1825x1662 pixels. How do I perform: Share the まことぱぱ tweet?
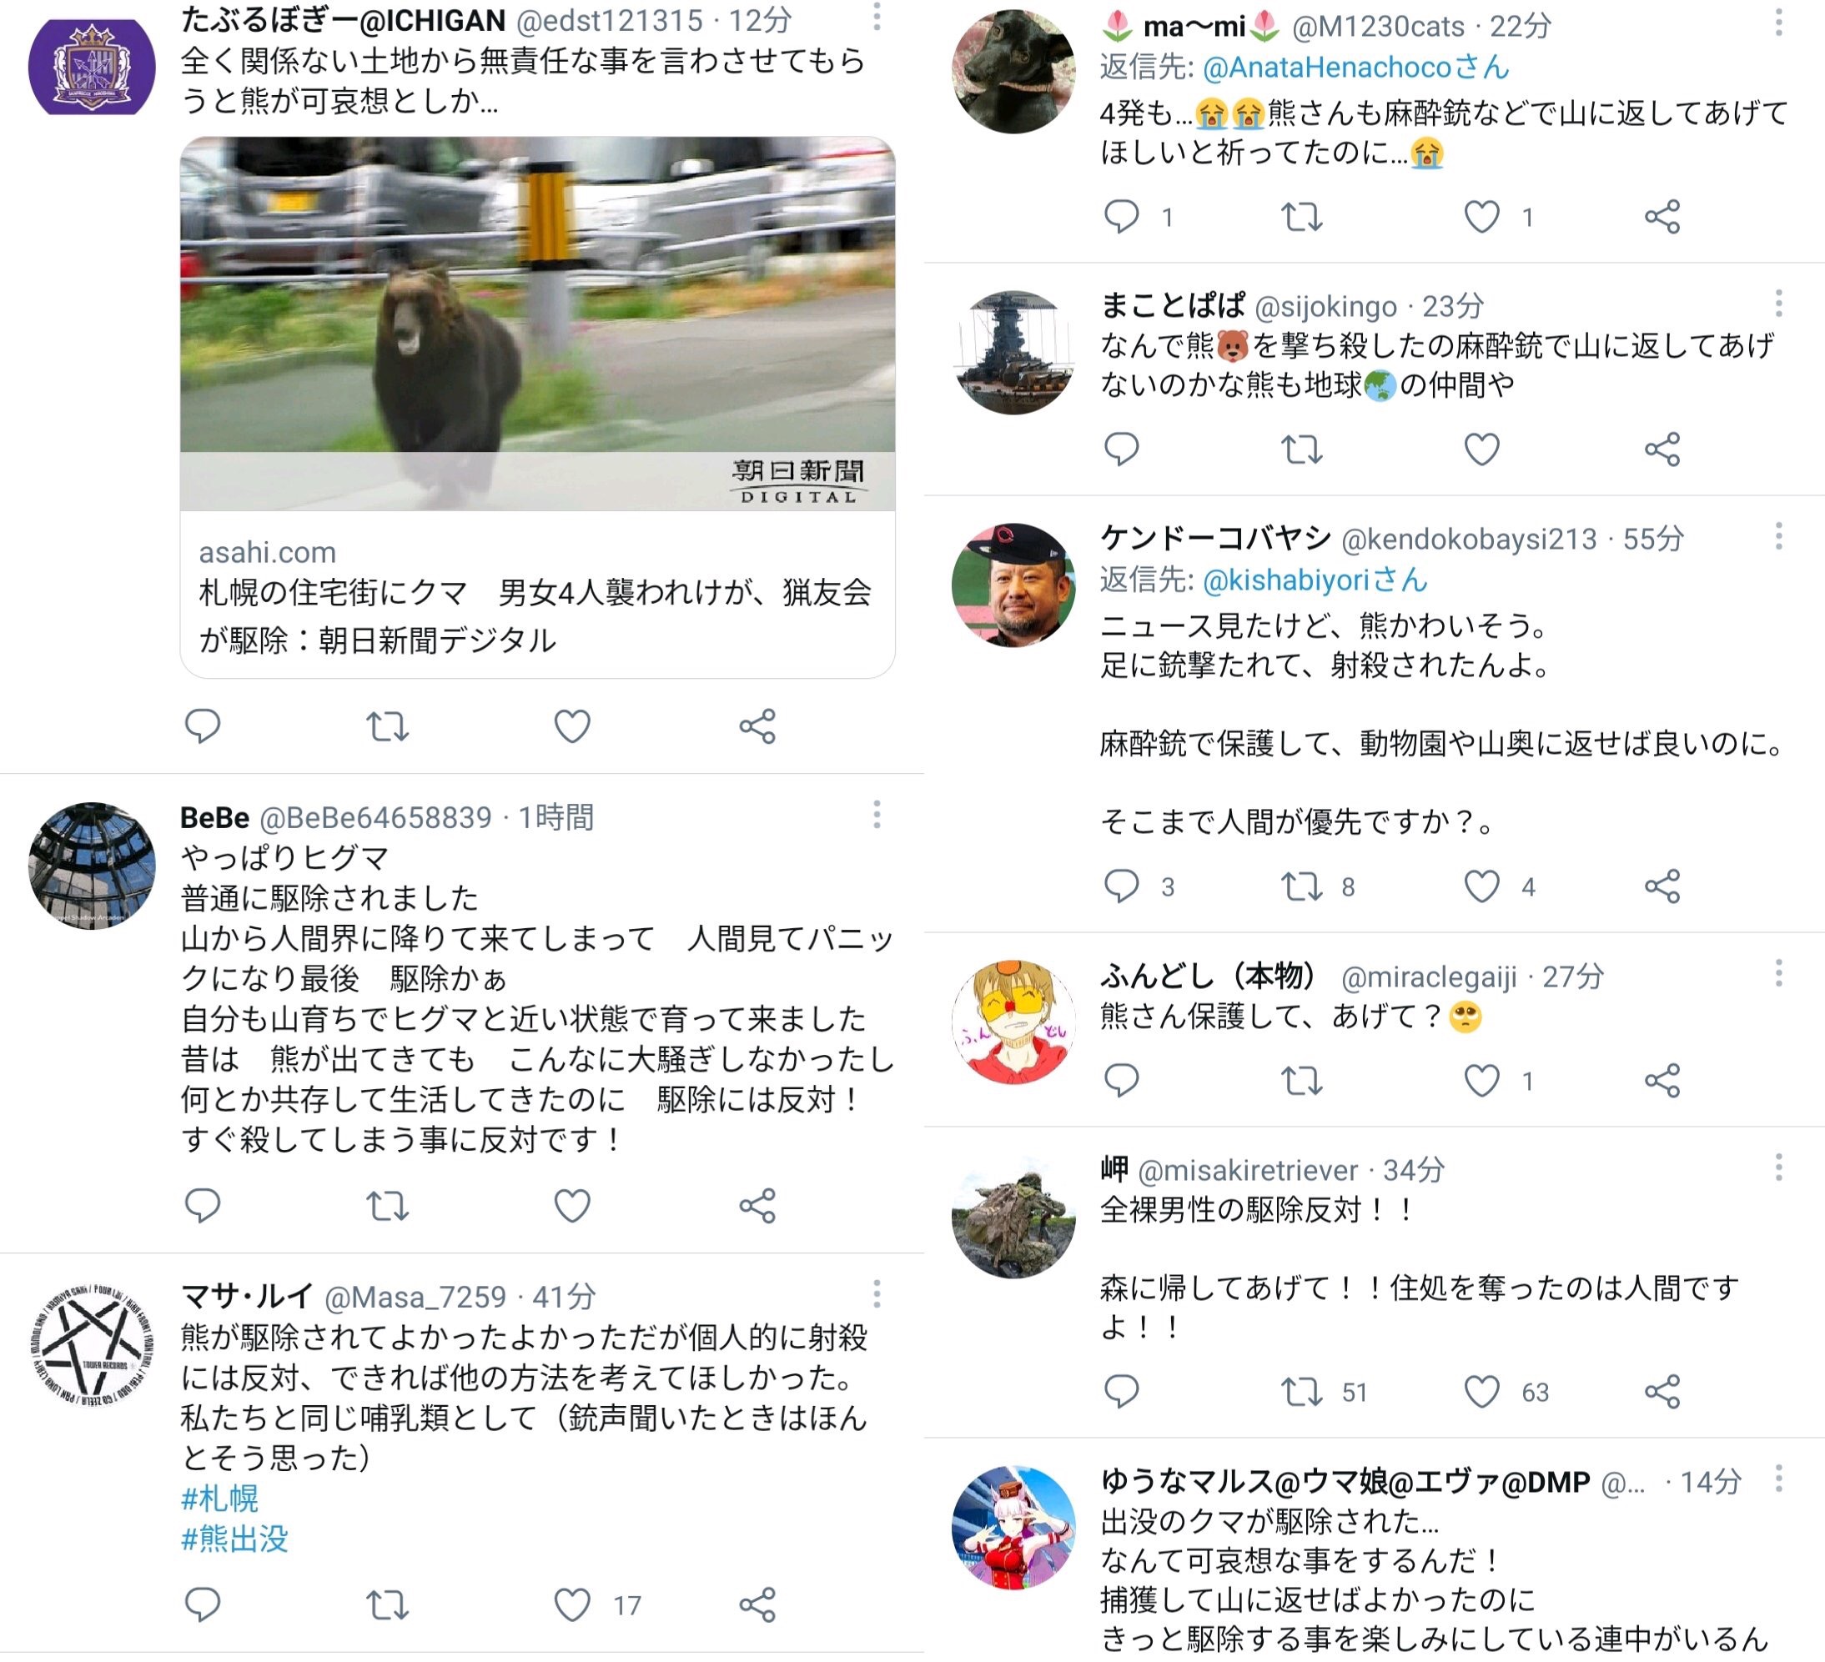[1662, 449]
